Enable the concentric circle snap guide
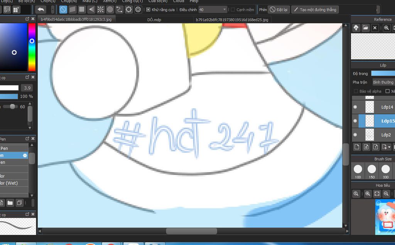Image resolution: width=395 pixels, height=245 pixels. click(x=110, y=10)
